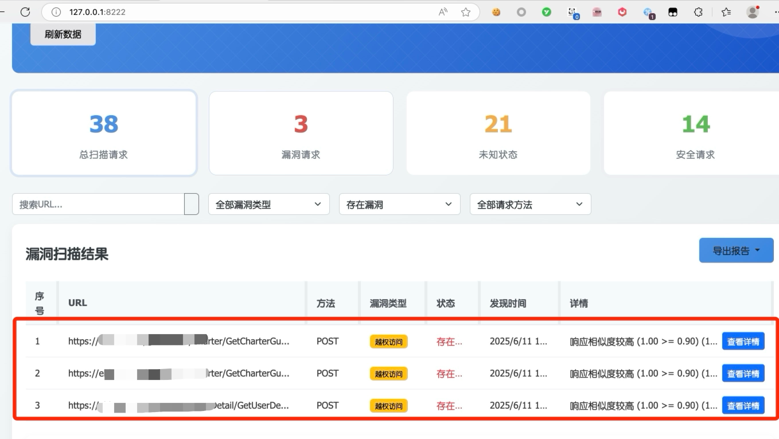Open the 存在漏洞 status filter dropdown
Viewport: 779px width, 439px height.
coord(399,204)
